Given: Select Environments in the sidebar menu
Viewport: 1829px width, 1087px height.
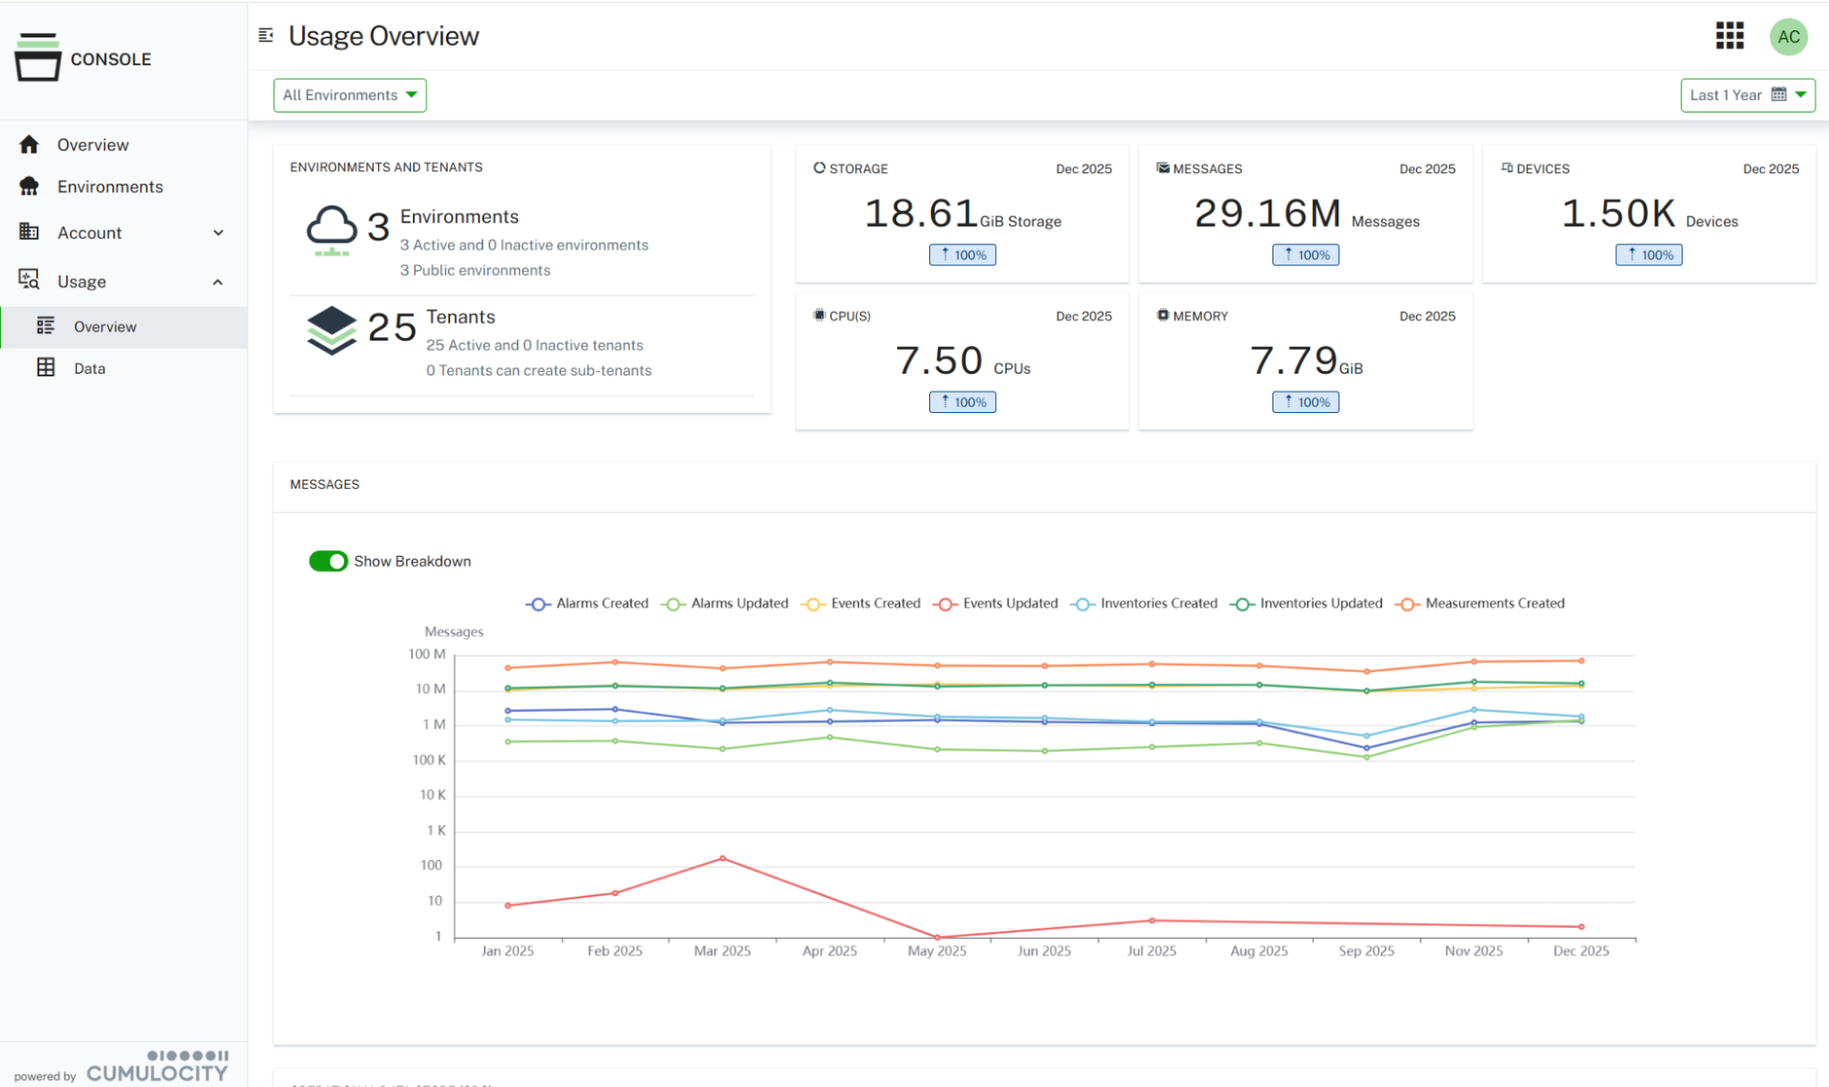Looking at the screenshot, I should [110, 186].
